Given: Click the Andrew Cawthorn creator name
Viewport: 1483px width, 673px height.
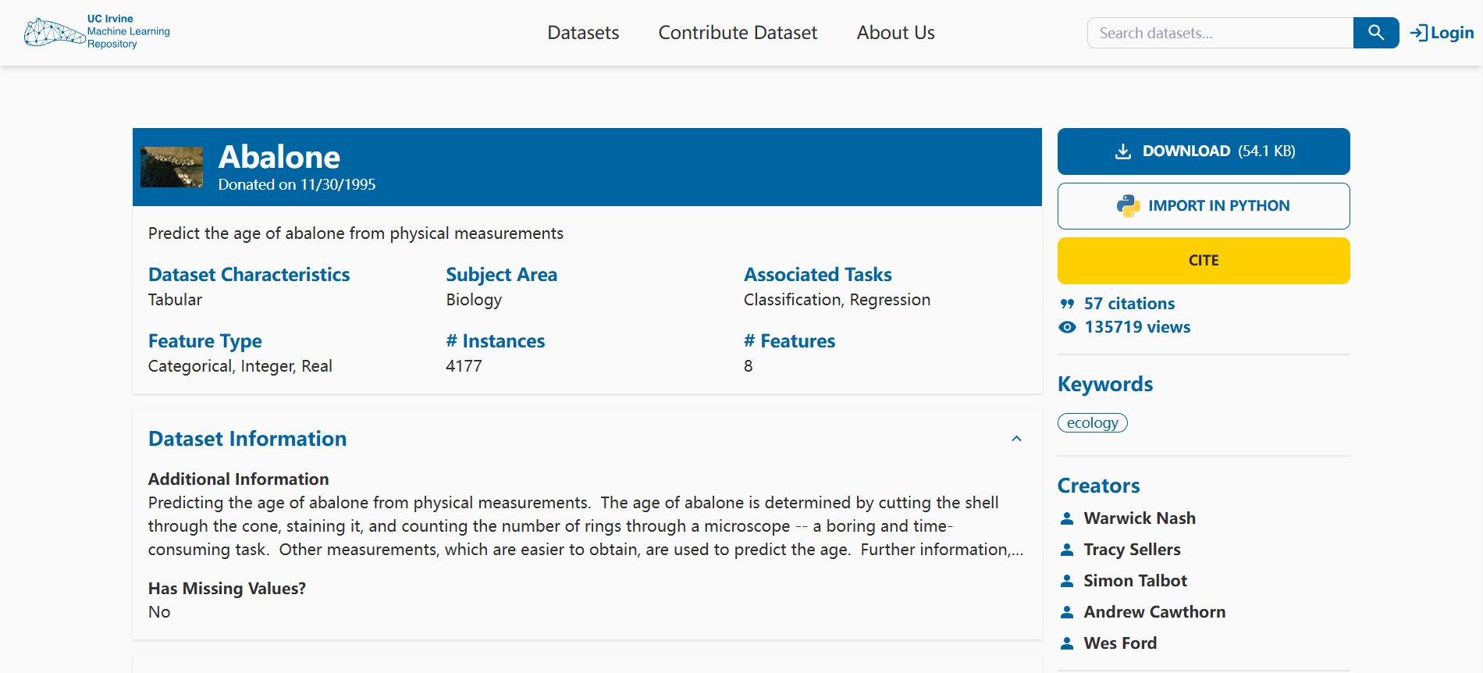Looking at the screenshot, I should [1154, 612].
